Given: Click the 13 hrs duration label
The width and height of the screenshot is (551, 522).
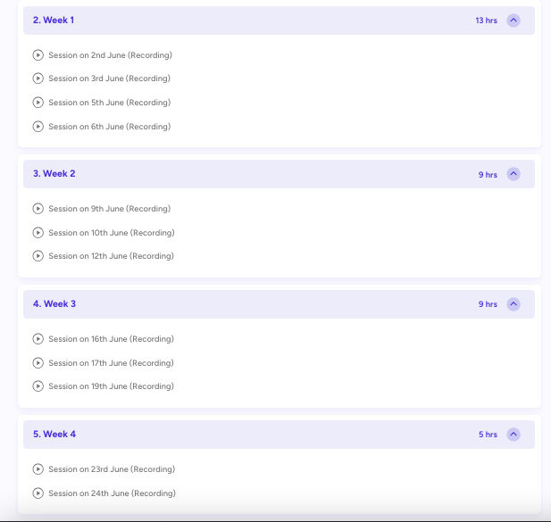Looking at the screenshot, I should [x=487, y=21].
